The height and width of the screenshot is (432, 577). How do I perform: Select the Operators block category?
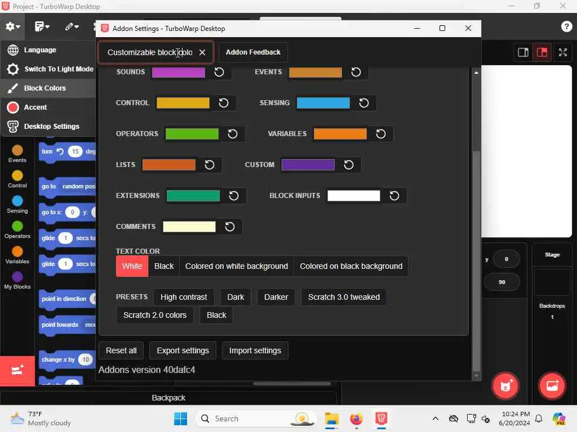tap(17, 230)
